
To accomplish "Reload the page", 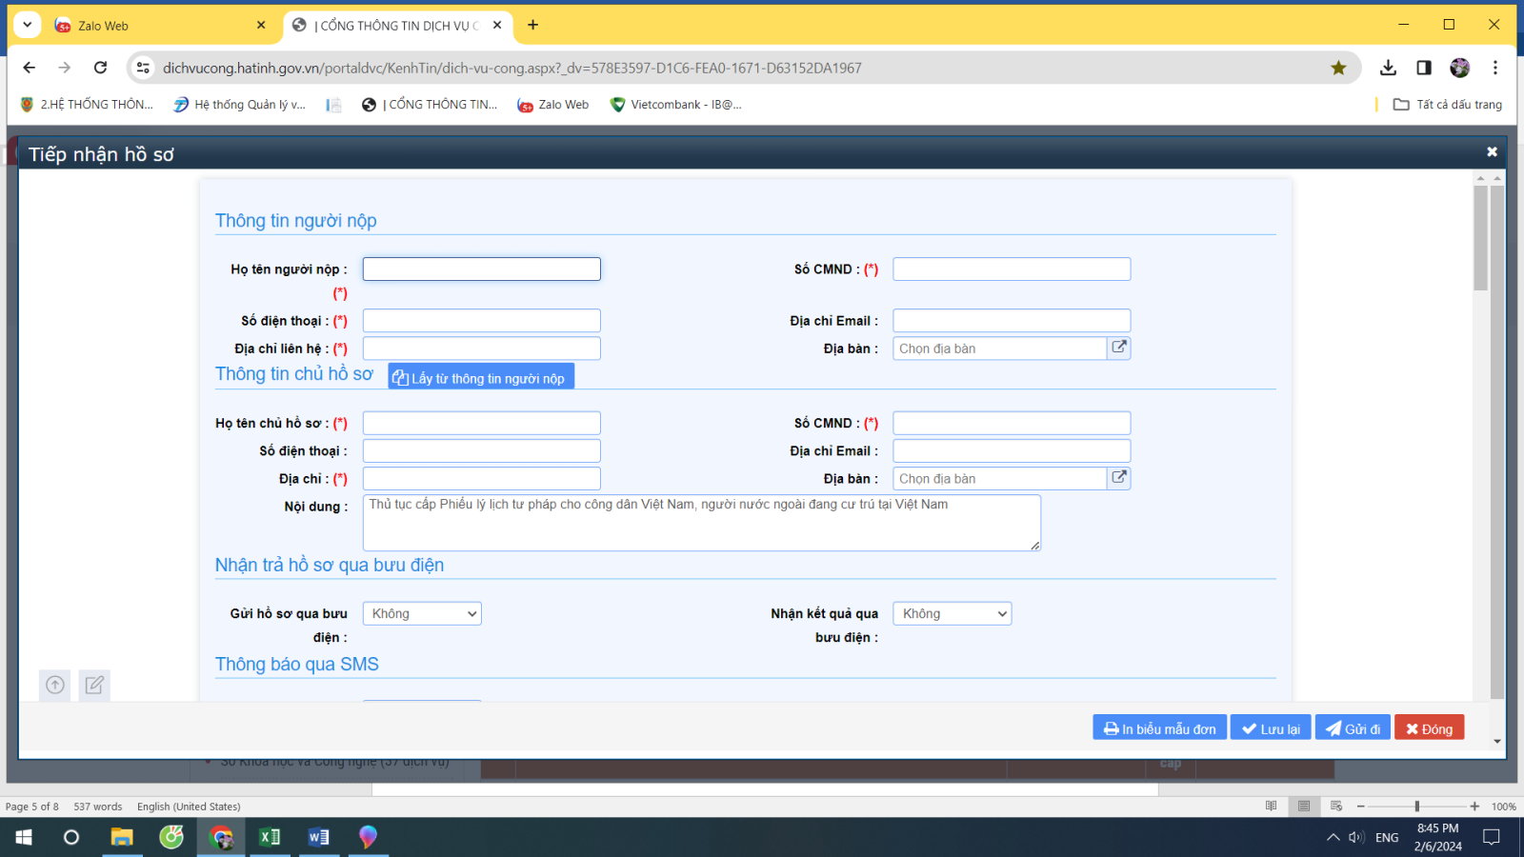I will click(100, 68).
